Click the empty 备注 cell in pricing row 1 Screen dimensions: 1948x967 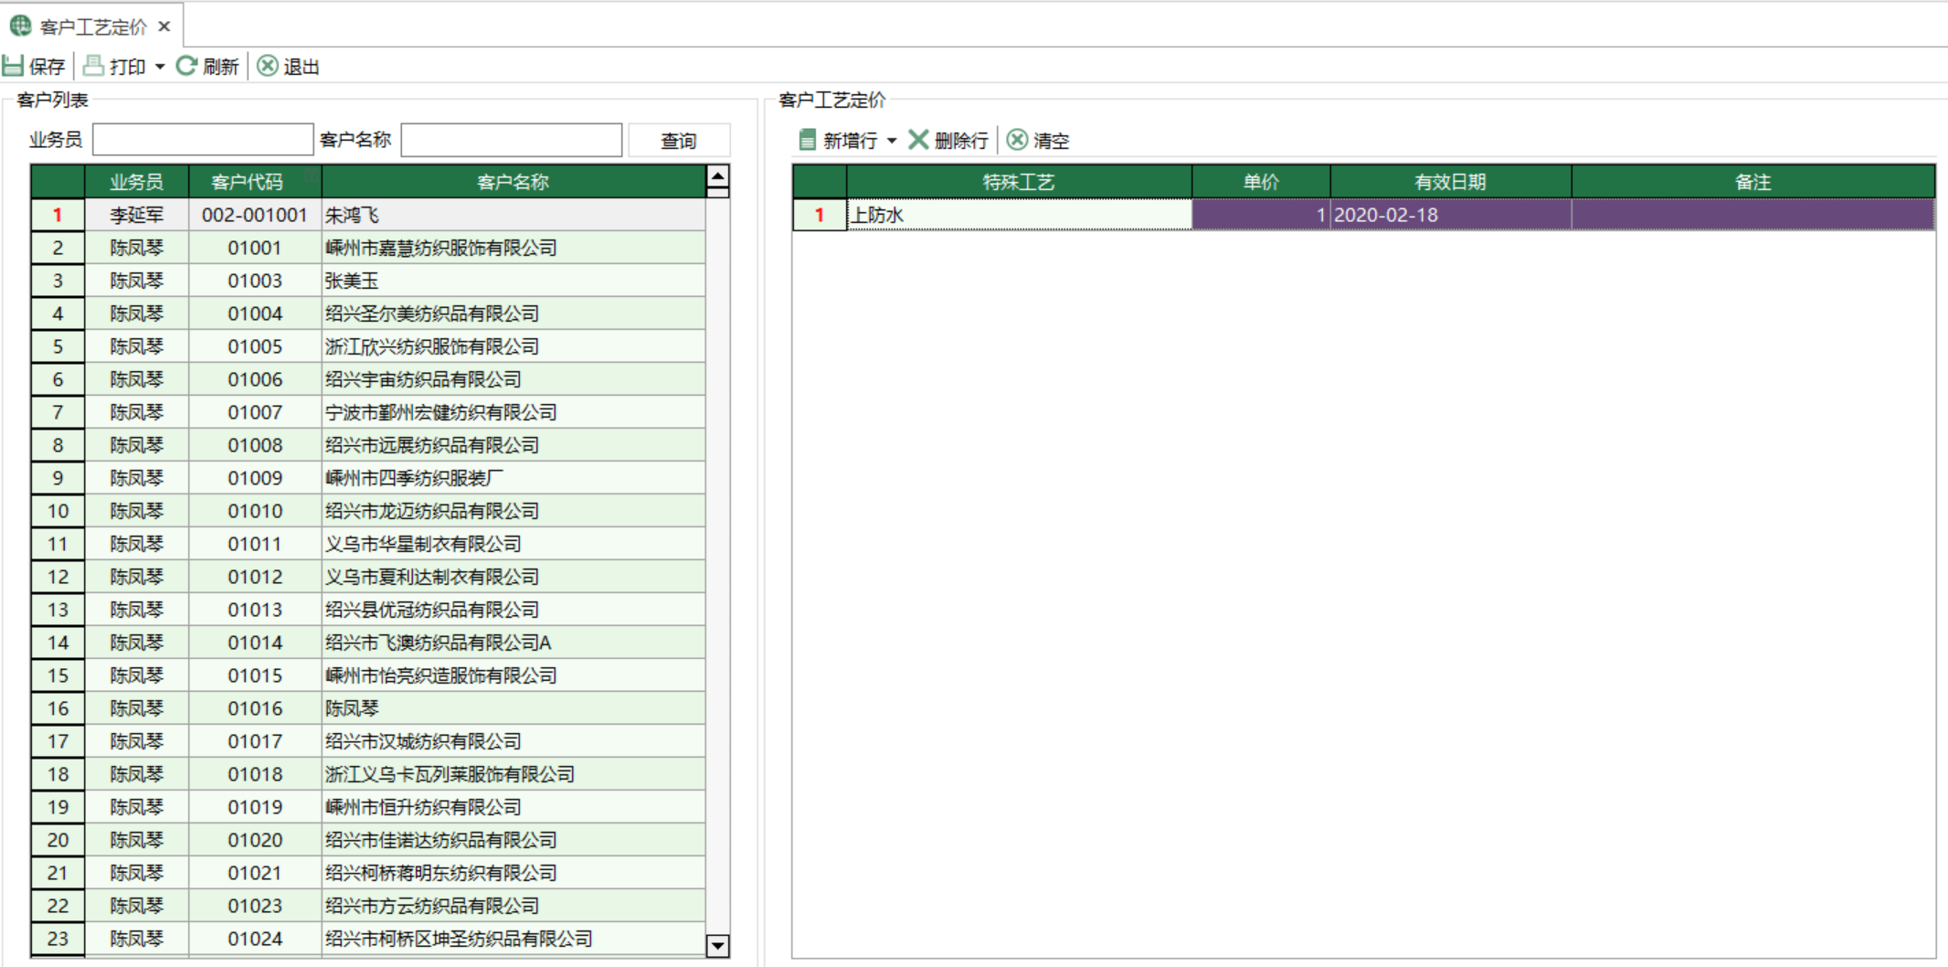coord(1753,215)
